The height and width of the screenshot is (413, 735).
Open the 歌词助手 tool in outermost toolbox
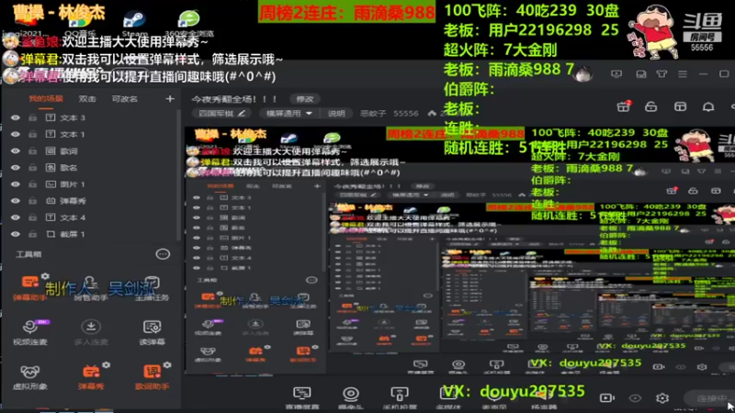pyautogui.click(x=152, y=377)
